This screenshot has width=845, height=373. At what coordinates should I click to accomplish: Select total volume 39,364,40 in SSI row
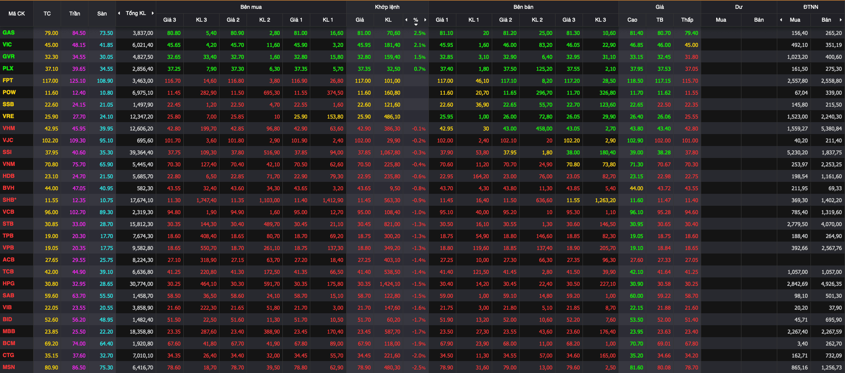141,153
